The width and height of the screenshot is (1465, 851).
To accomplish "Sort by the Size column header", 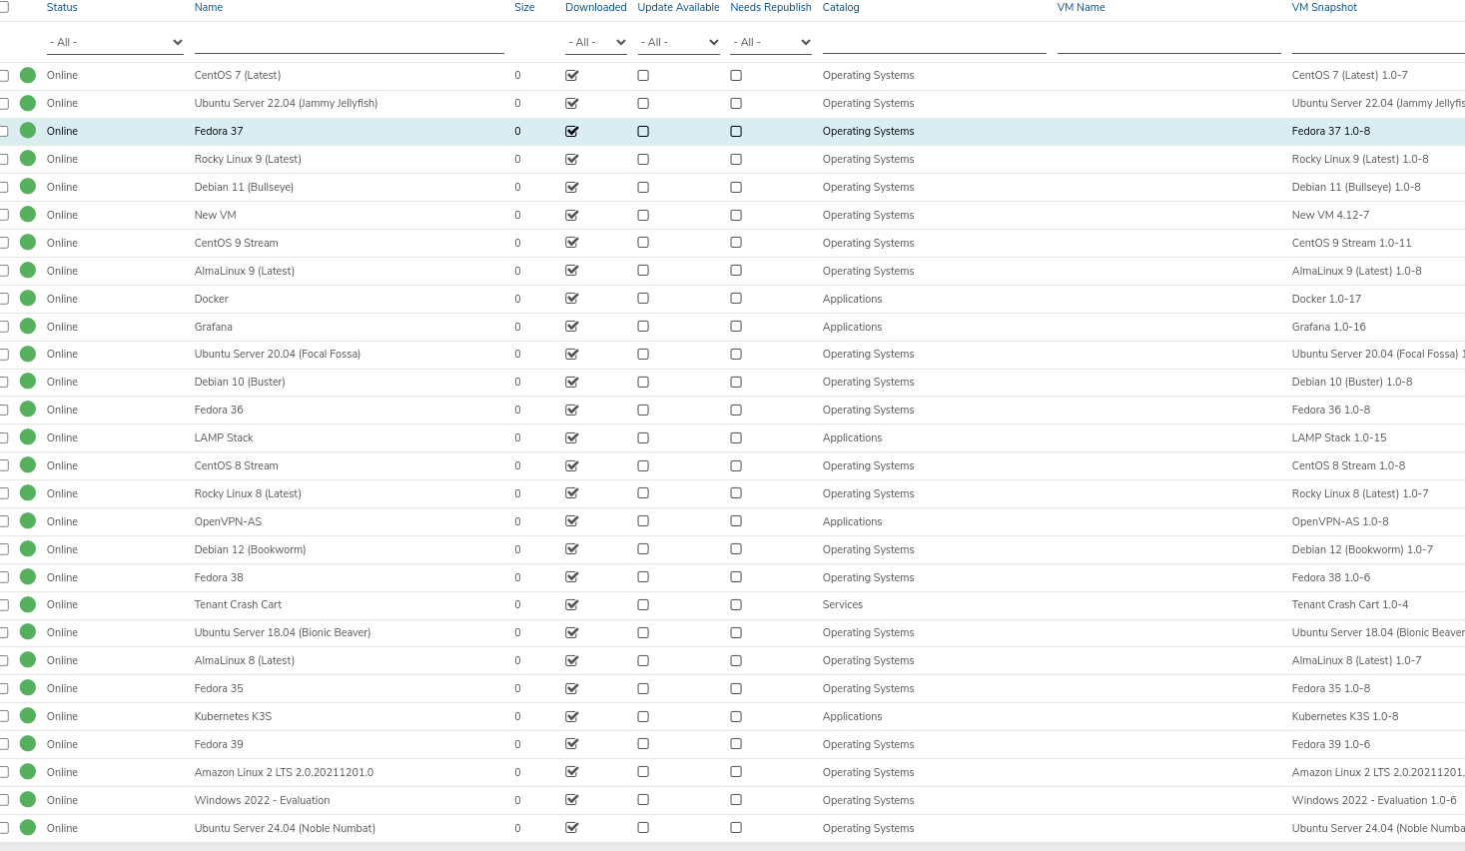I will 524,7.
